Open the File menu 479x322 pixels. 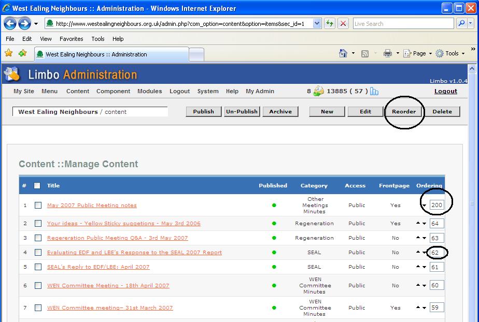[x=10, y=39]
